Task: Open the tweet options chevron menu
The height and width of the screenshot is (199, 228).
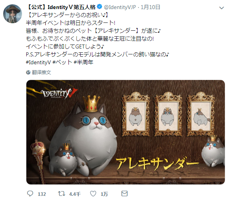Action: point(221,8)
